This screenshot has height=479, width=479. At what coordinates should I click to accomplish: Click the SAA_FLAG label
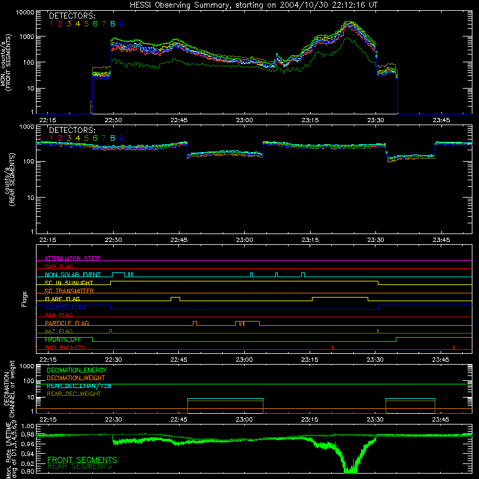click(59, 315)
